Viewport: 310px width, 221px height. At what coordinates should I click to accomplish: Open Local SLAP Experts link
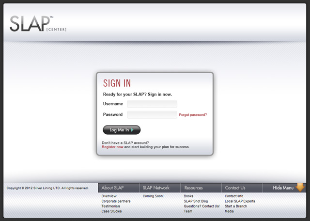[x=240, y=201]
